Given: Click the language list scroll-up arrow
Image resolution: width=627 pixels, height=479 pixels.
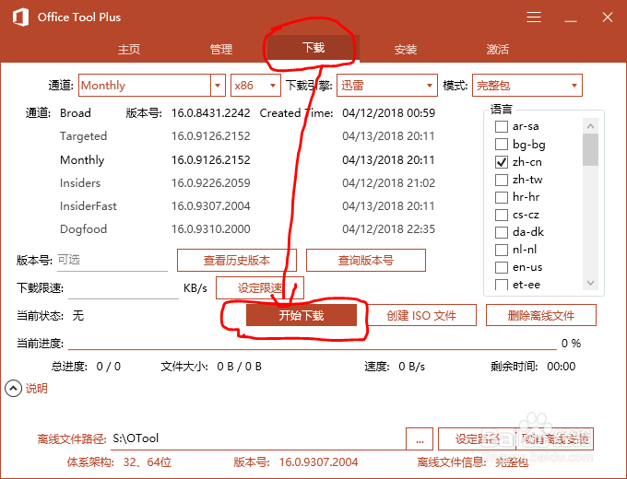Looking at the screenshot, I should 591,126.
